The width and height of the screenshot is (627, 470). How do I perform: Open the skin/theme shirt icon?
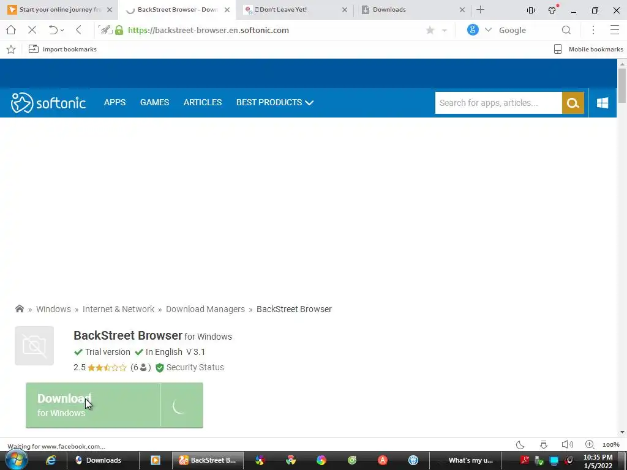pyautogui.click(x=552, y=10)
